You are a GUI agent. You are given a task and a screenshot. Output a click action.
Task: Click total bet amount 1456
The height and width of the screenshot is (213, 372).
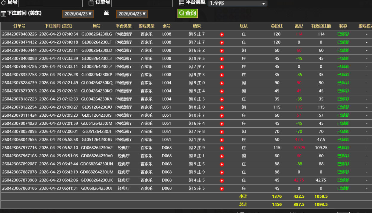[x=277, y=204]
